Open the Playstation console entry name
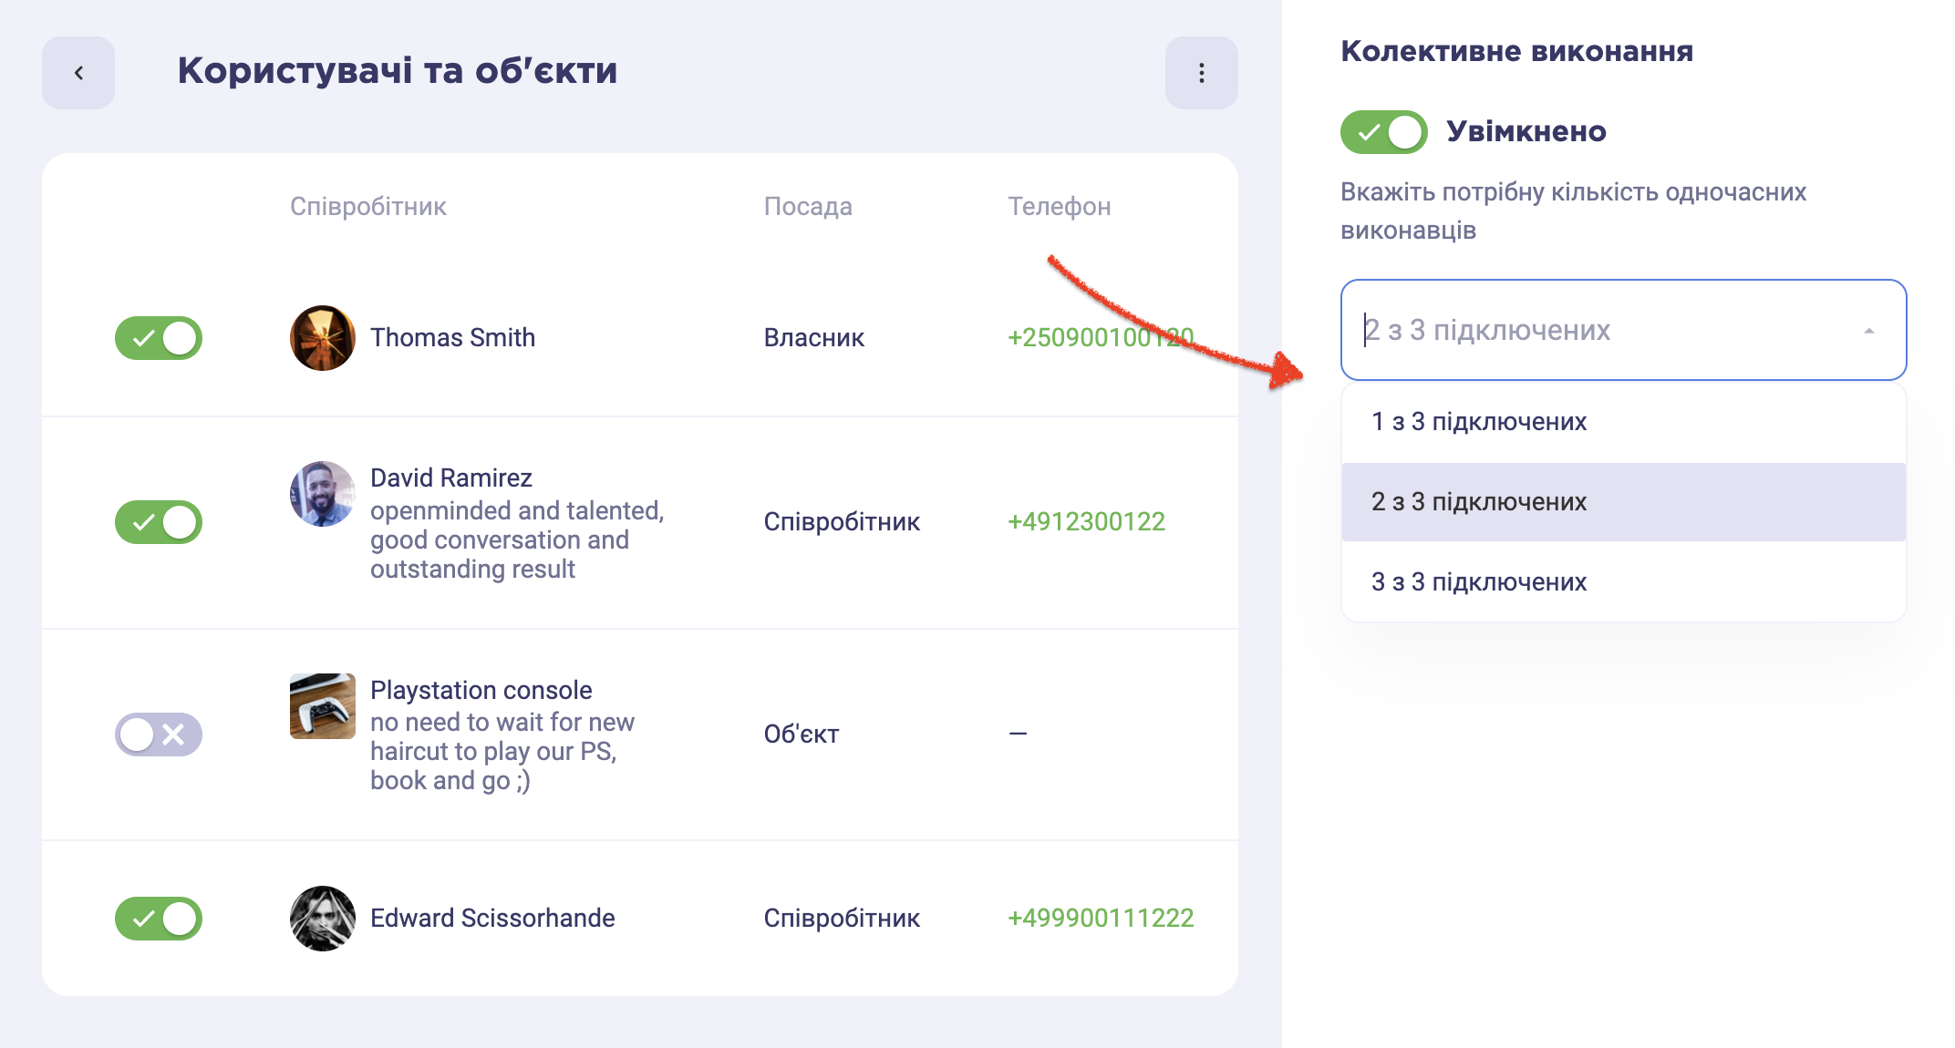The width and height of the screenshot is (1955, 1048). pos(481,691)
